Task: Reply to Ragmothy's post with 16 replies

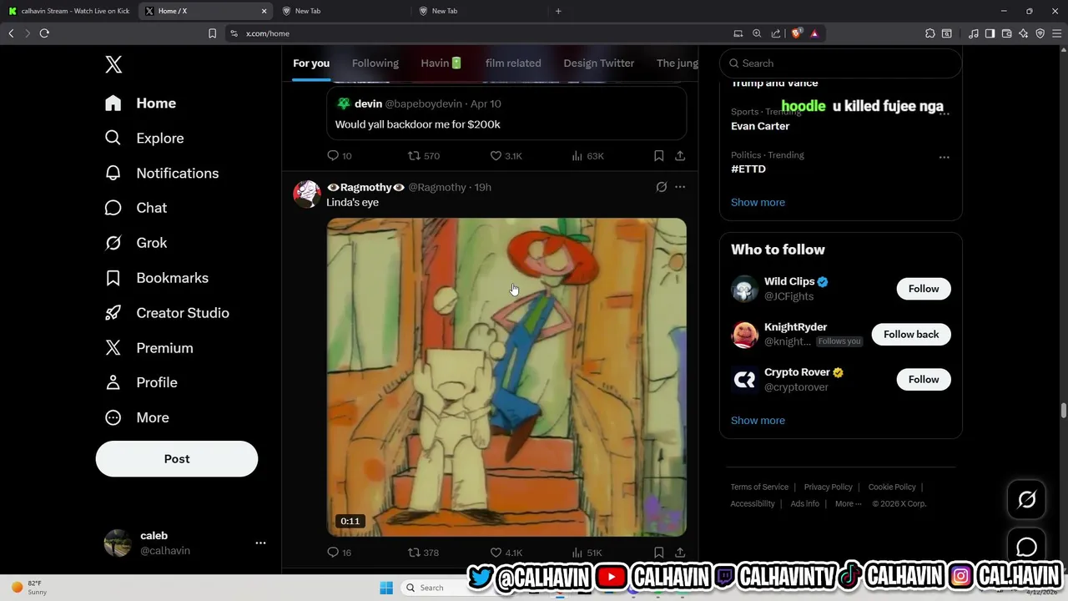Action: [339, 553]
